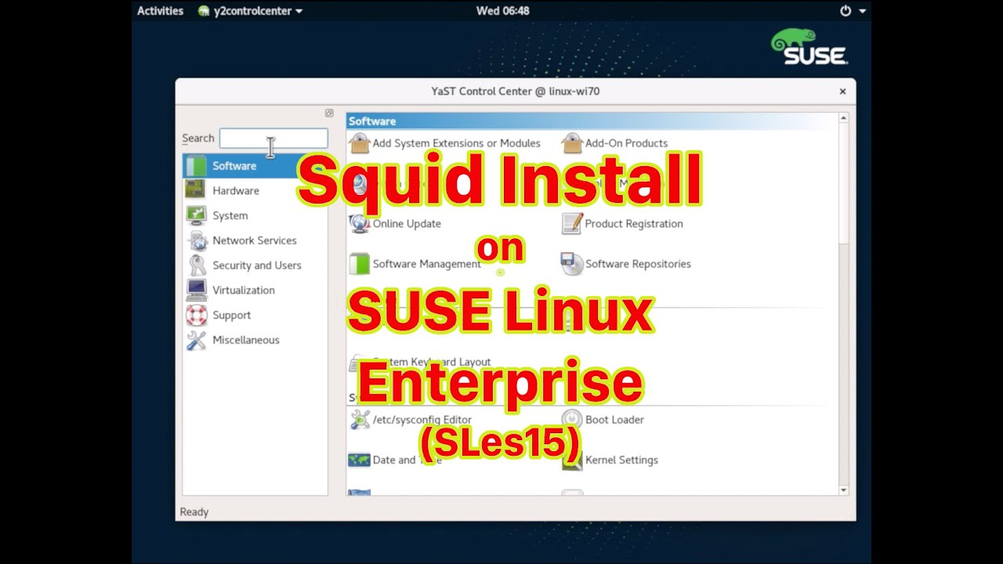The height and width of the screenshot is (564, 1003).
Task: Open System Keyboard Layout module
Action: pyautogui.click(x=420, y=363)
